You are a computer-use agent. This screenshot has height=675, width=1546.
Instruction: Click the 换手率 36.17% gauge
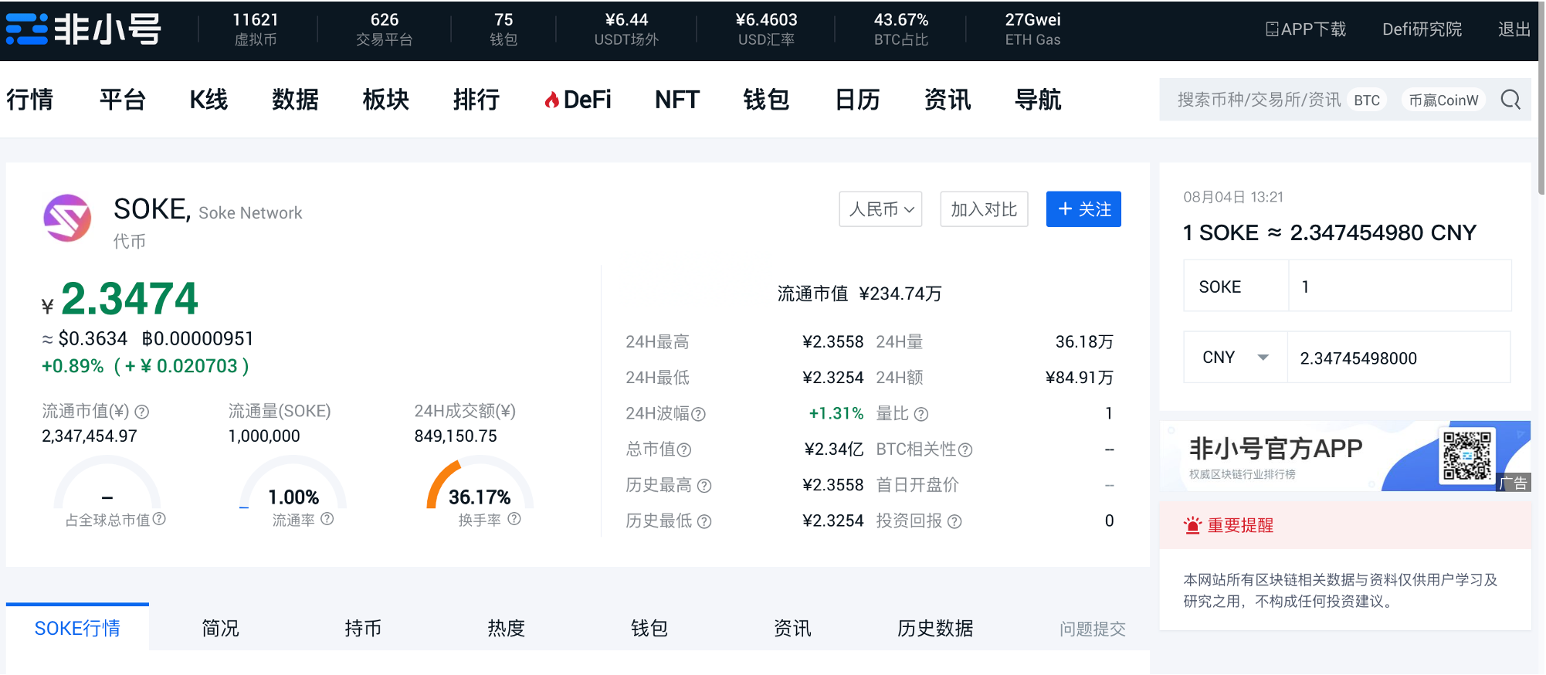click(x=480, y=483)
